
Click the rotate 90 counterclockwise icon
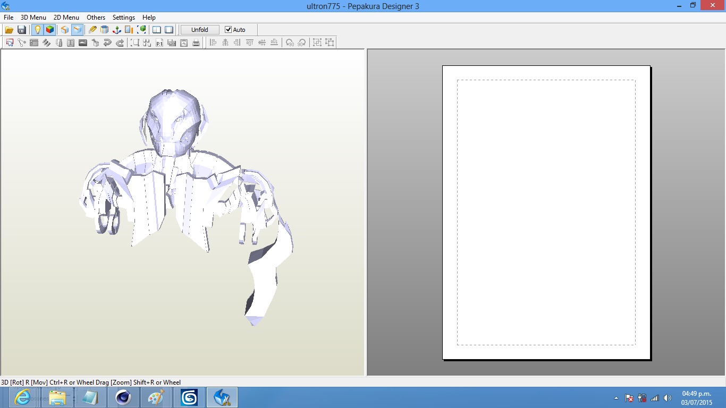click(290, 42)
